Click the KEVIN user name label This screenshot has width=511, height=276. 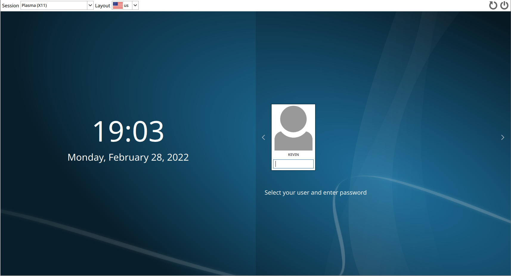tap(293, 155)
